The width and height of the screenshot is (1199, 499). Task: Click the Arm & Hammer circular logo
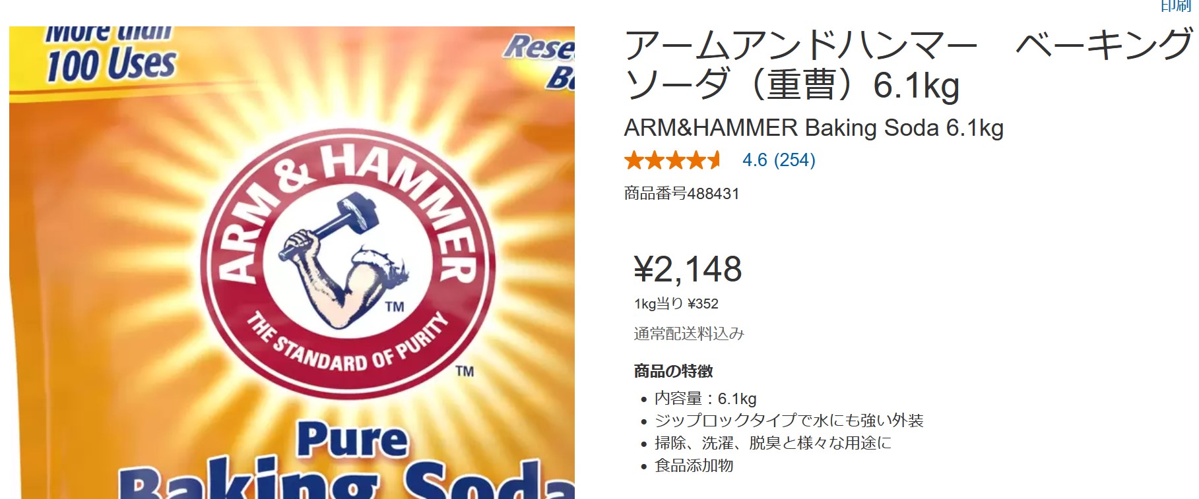(x=347, y=264)
